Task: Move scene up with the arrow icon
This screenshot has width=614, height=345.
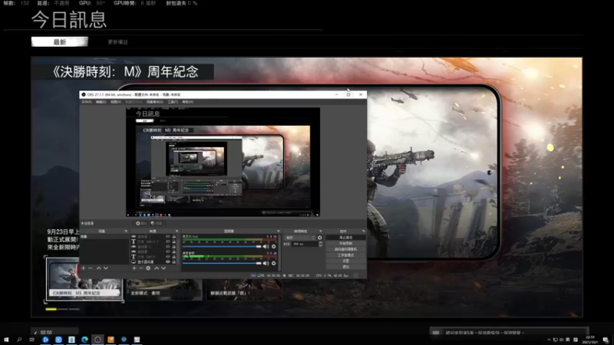Action: pos(99,268)
